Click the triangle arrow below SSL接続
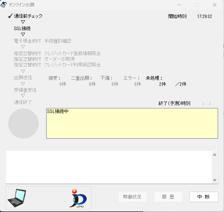The image size is (224, 212). pos(23,34)
